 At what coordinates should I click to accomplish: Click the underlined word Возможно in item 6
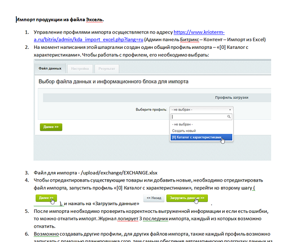pyautogui.click(x=46, y=234)
